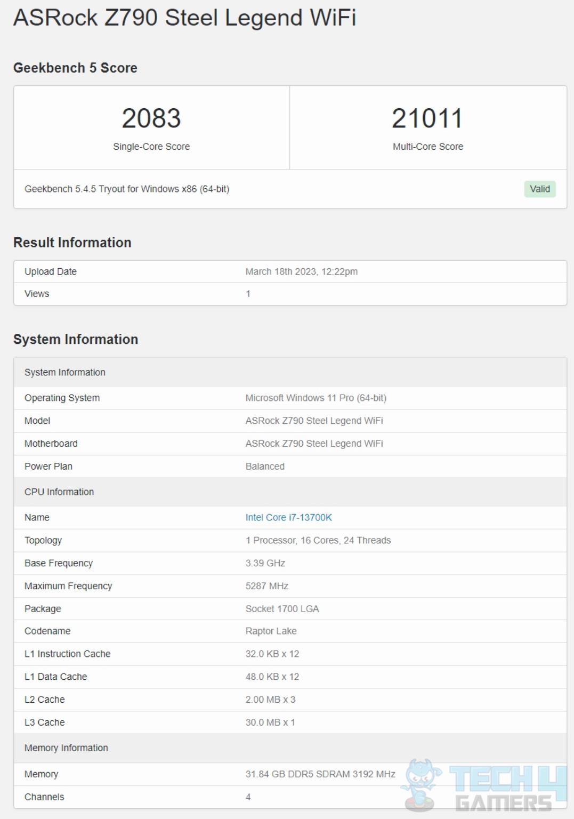Click the "Motherboard" row label
574x819 pixels.
pos(51,444)
